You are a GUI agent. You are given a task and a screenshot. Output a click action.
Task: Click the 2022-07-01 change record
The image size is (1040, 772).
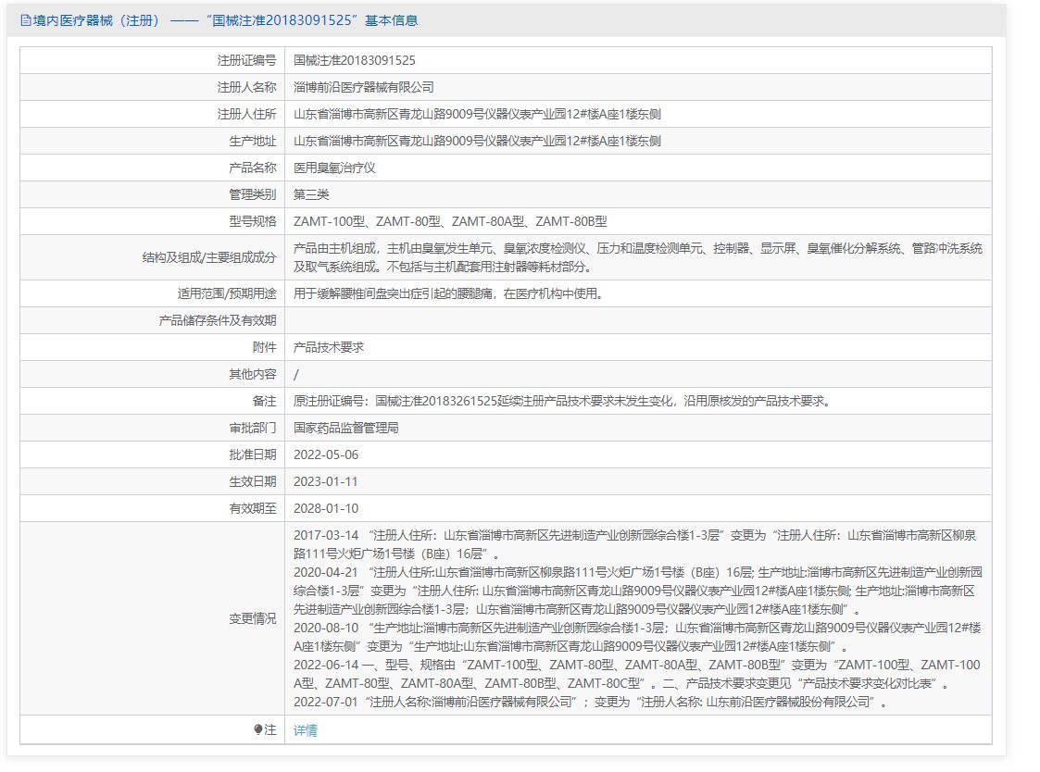click(590, 702)
